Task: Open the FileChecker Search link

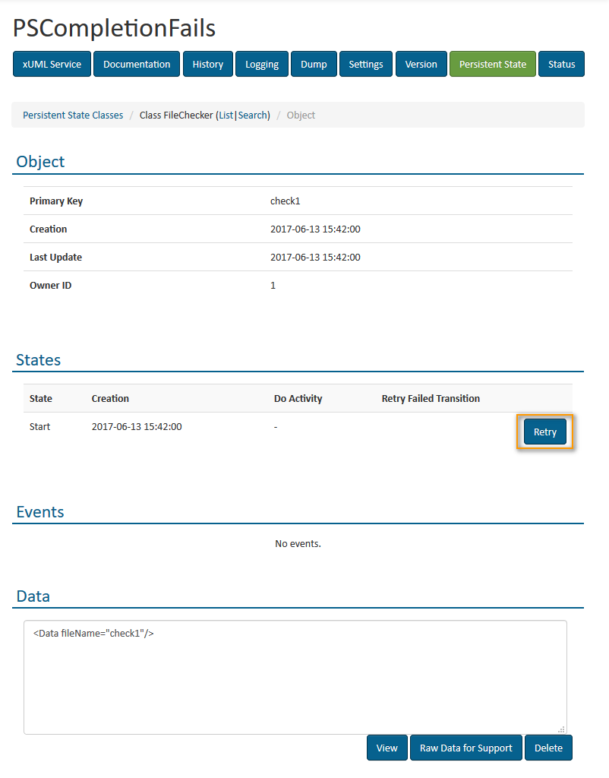Action: [x=253, y=115]
